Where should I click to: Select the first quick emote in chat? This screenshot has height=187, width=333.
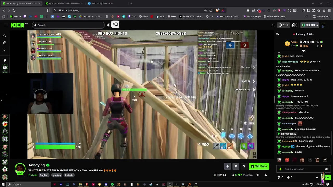[279, 160]
